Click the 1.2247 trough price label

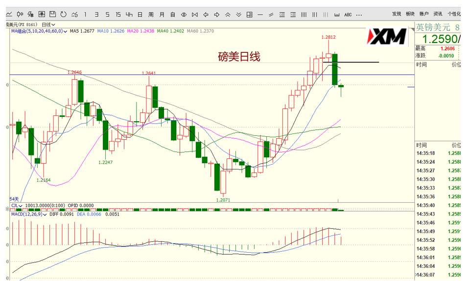coord(106,162)
